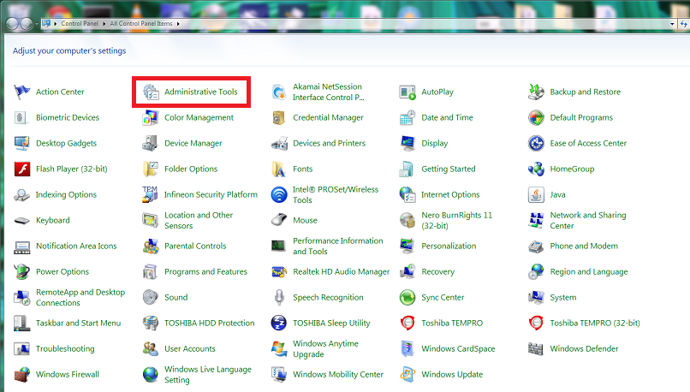Open the Desktop Gadgets icon
690x392 pixels.
click(x=21, y=144)
